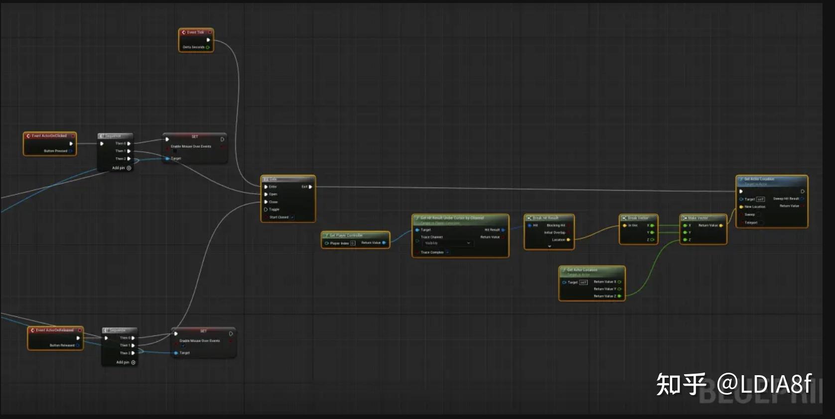Click Target pin on Get Hit Result node

click(417, 230)
